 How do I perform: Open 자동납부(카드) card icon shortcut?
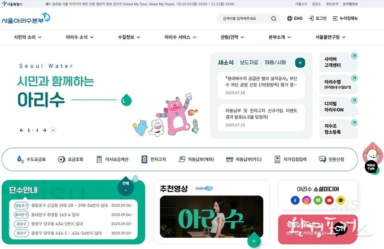[229, 159]
